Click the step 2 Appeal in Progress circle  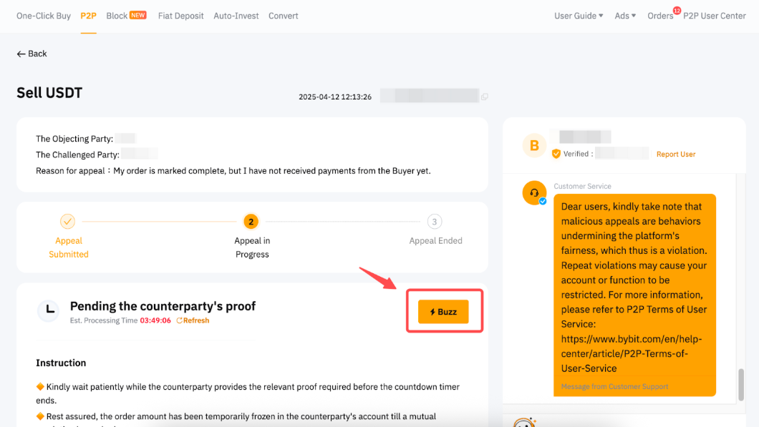tap(251, 222)
